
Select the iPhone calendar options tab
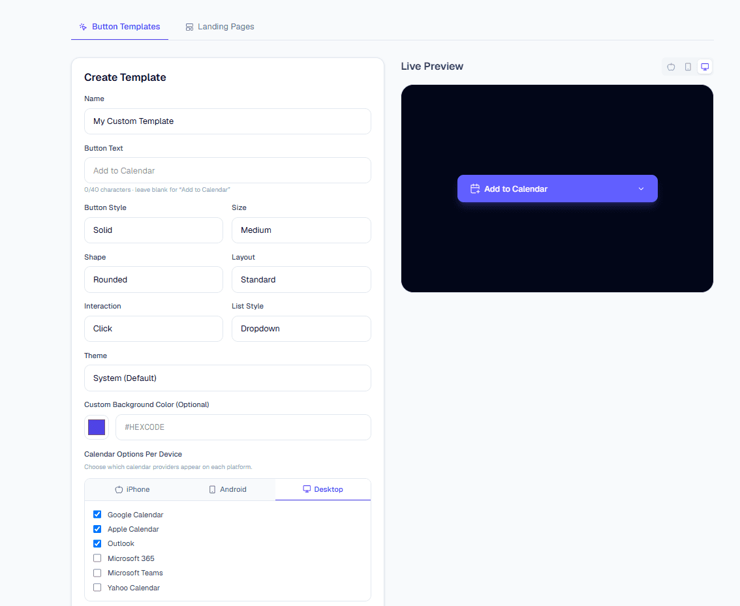132,489
